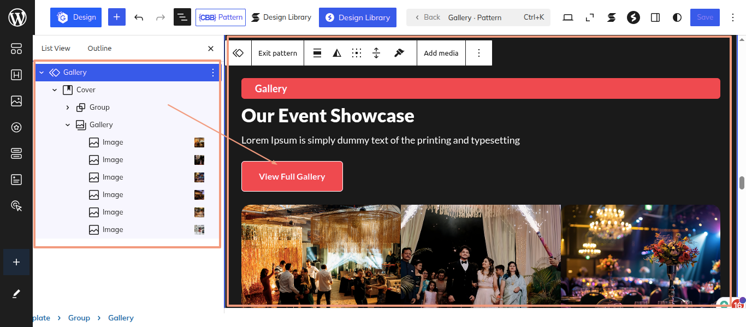Click the cursor click icon in left sidebar
This screenshot has width=746, height=327.
click(x=16, y=206)
